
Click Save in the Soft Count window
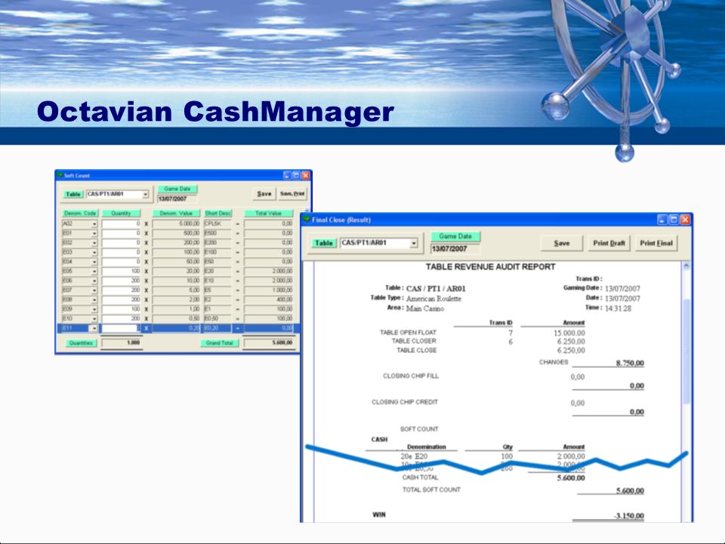point(264,194)
